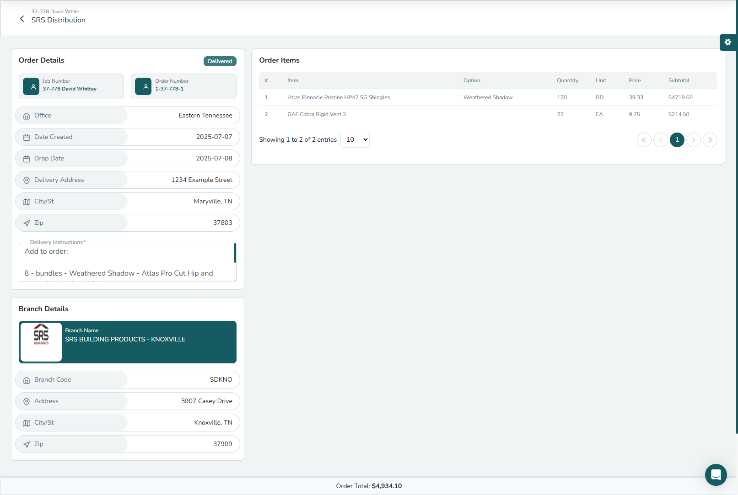Screen dimensions: 738x495
Task: Click the Branch Code home icon
Action: tap(27, 380)
